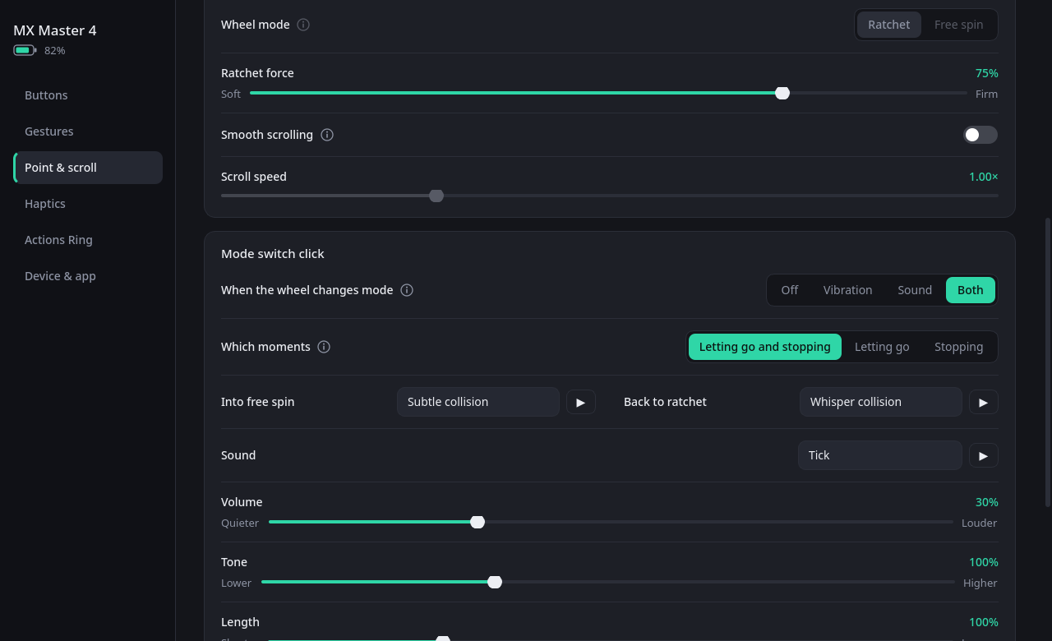Click the Tone slider handle
1052x641 pixels.
[495, 582]
